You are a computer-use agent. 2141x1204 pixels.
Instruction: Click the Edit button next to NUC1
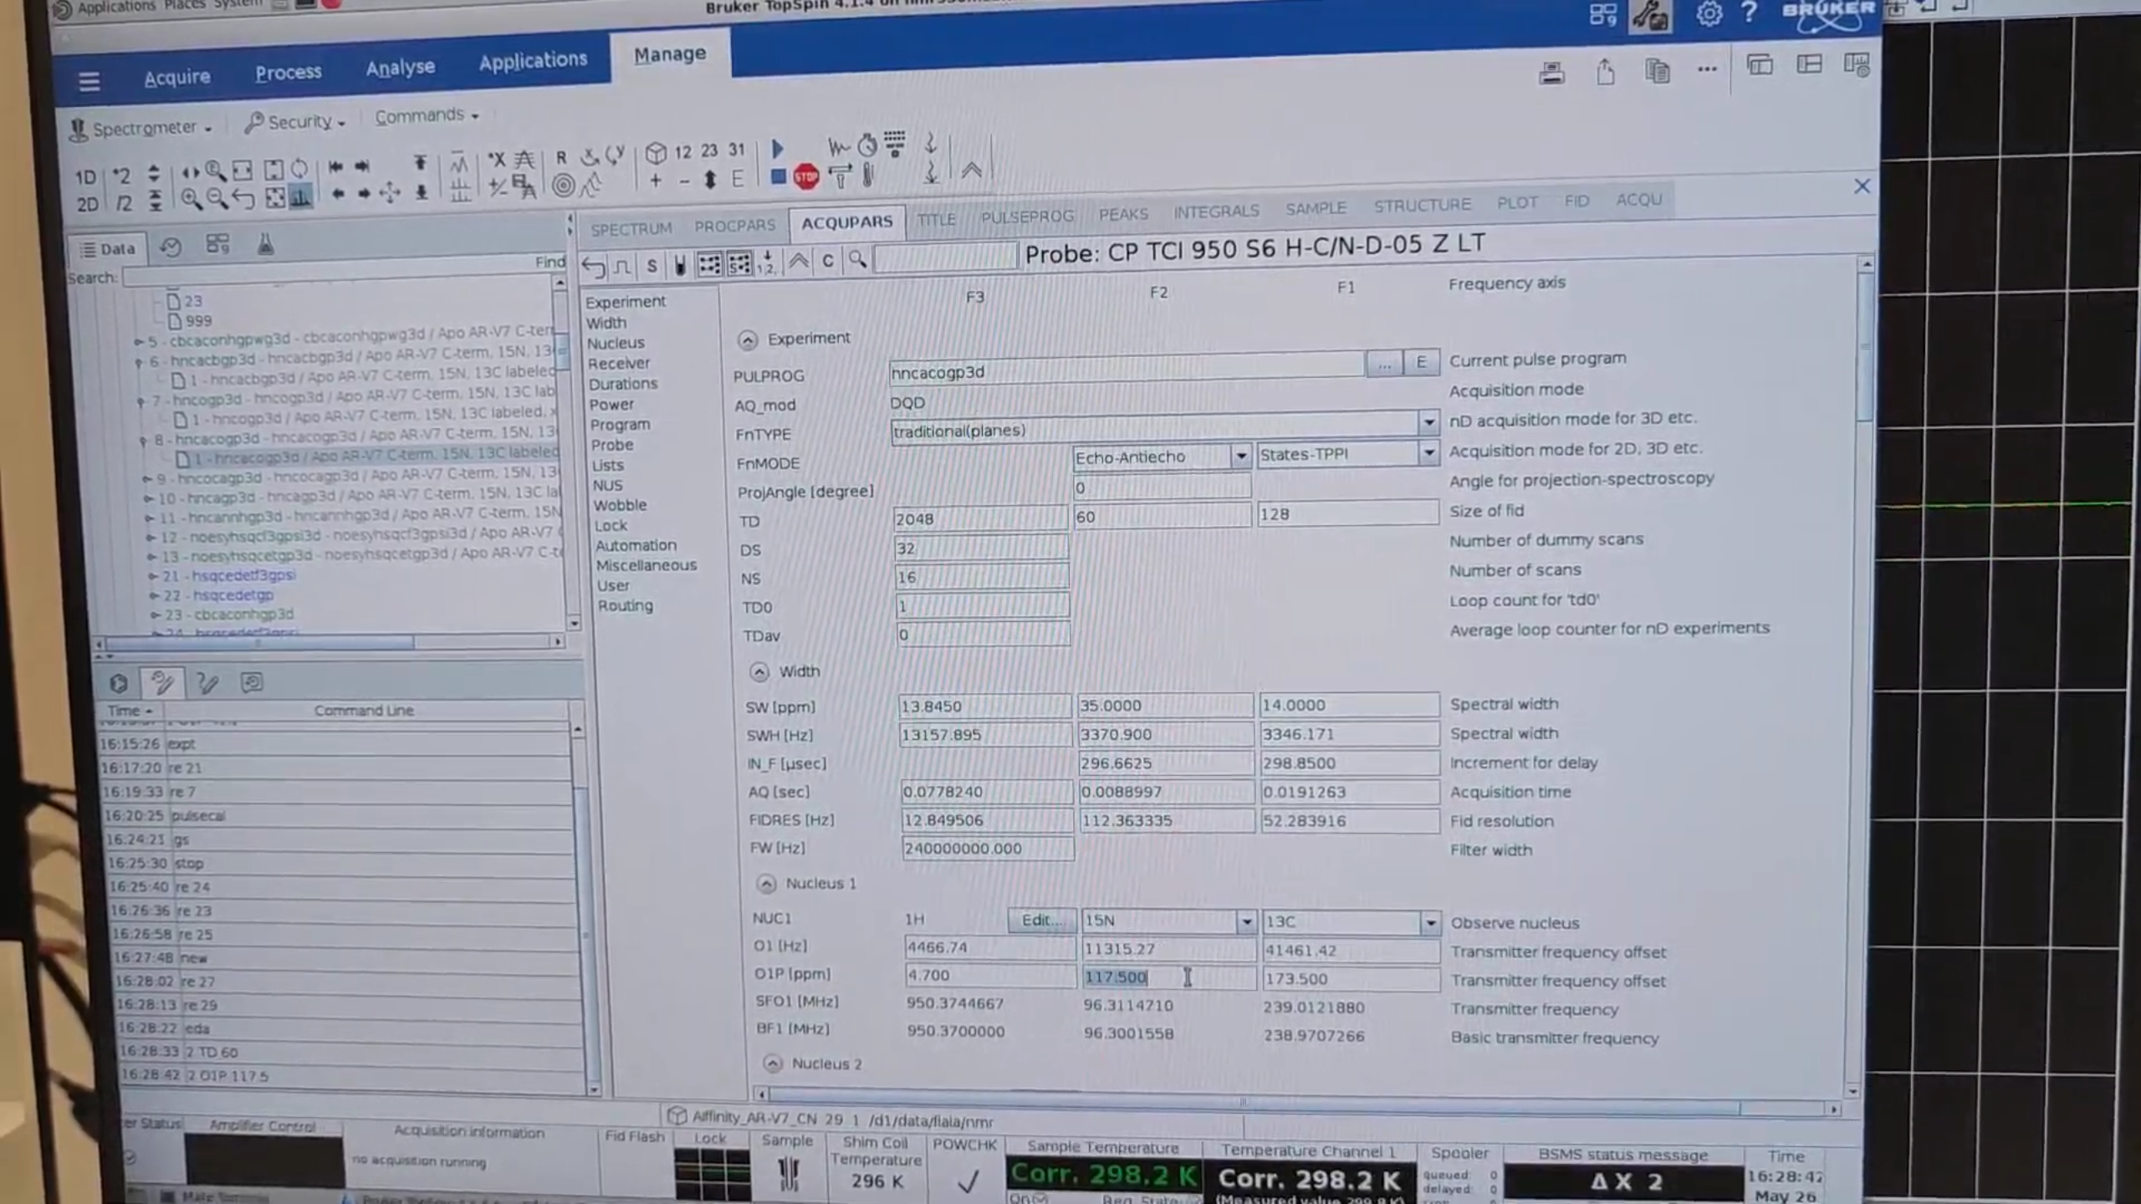click(1041, 920)
